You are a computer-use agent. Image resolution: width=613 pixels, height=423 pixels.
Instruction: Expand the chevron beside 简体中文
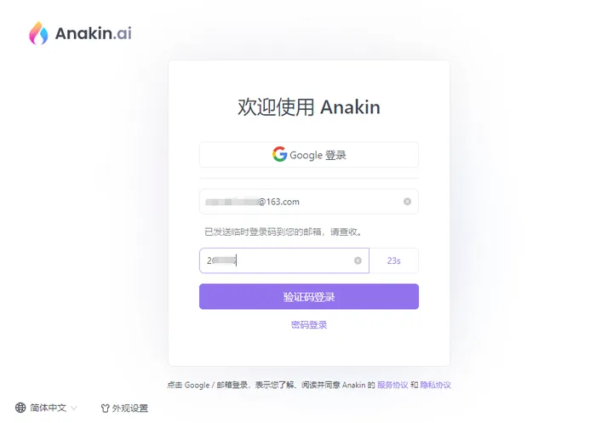(x=73, y=409)
